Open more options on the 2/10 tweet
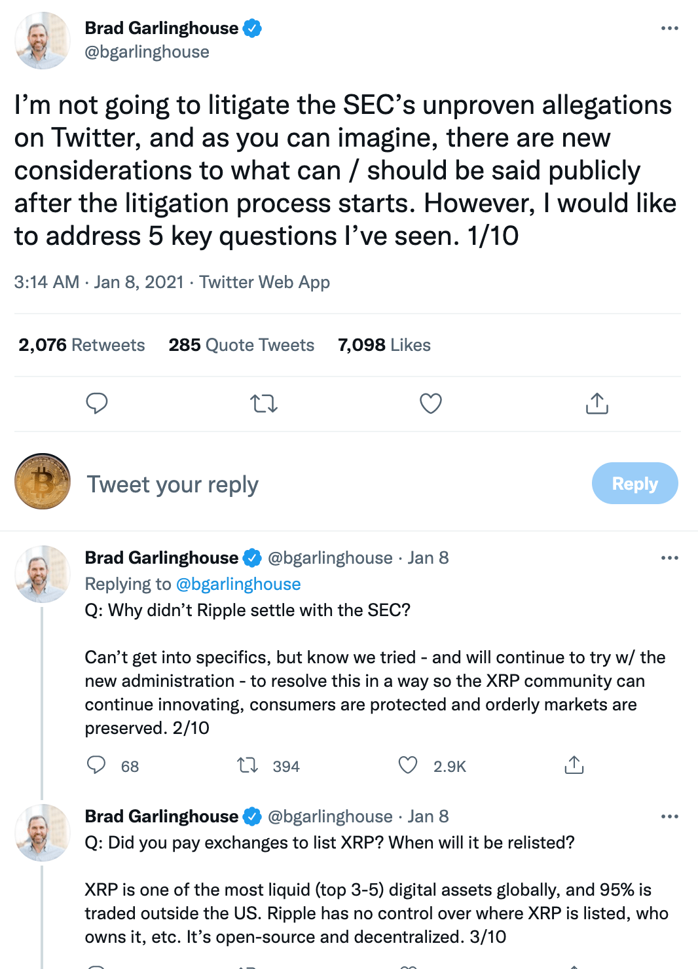698x969 pixels. coord(669,558)
